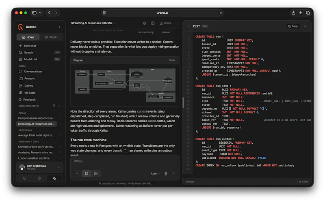The width and height of the screenshot is (325, 202).
Task: Switch diagram block to Code view
Action: tap(172, 60)
